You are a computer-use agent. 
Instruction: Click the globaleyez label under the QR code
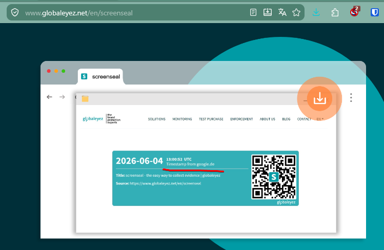point(286,202)
